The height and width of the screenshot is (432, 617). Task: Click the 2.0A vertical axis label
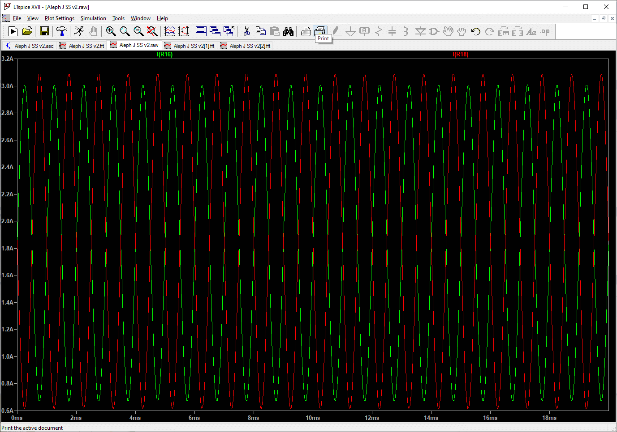click(7, 221)
